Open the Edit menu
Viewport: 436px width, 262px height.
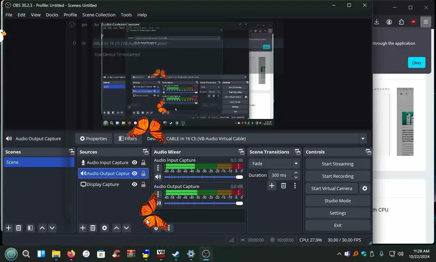click(x=21, y=15)
